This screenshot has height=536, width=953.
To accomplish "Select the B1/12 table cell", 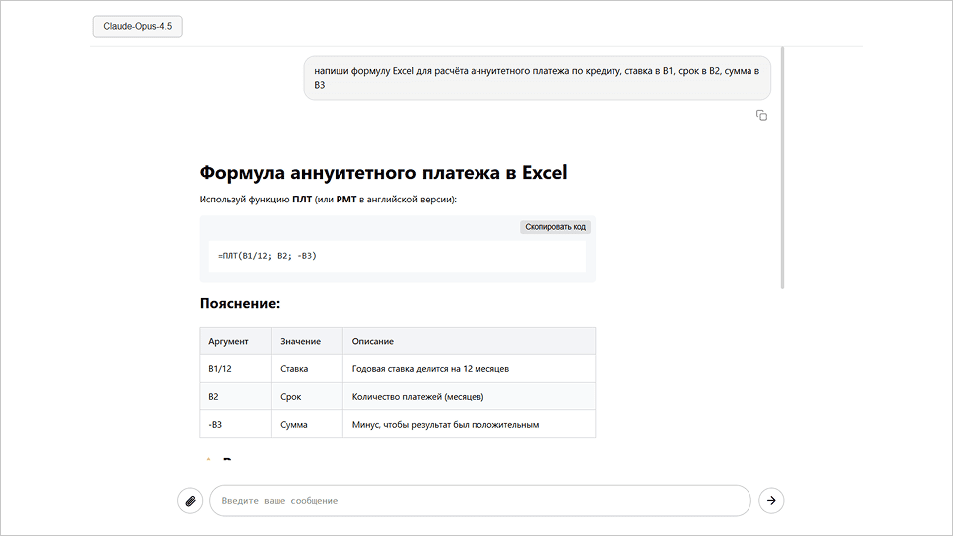I will 235,369.
